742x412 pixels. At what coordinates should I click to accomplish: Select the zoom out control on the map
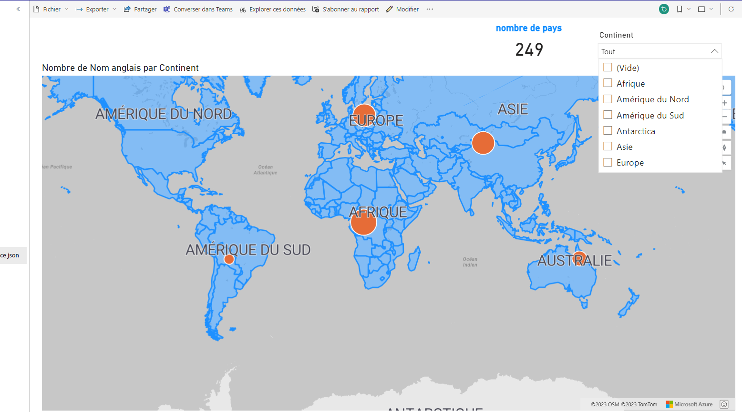tap(724, 117)
